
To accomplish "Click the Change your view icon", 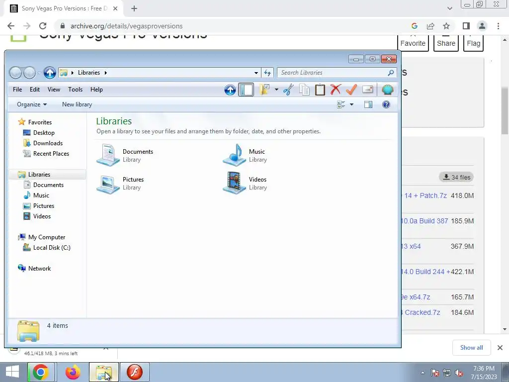I will click(341, 104).
